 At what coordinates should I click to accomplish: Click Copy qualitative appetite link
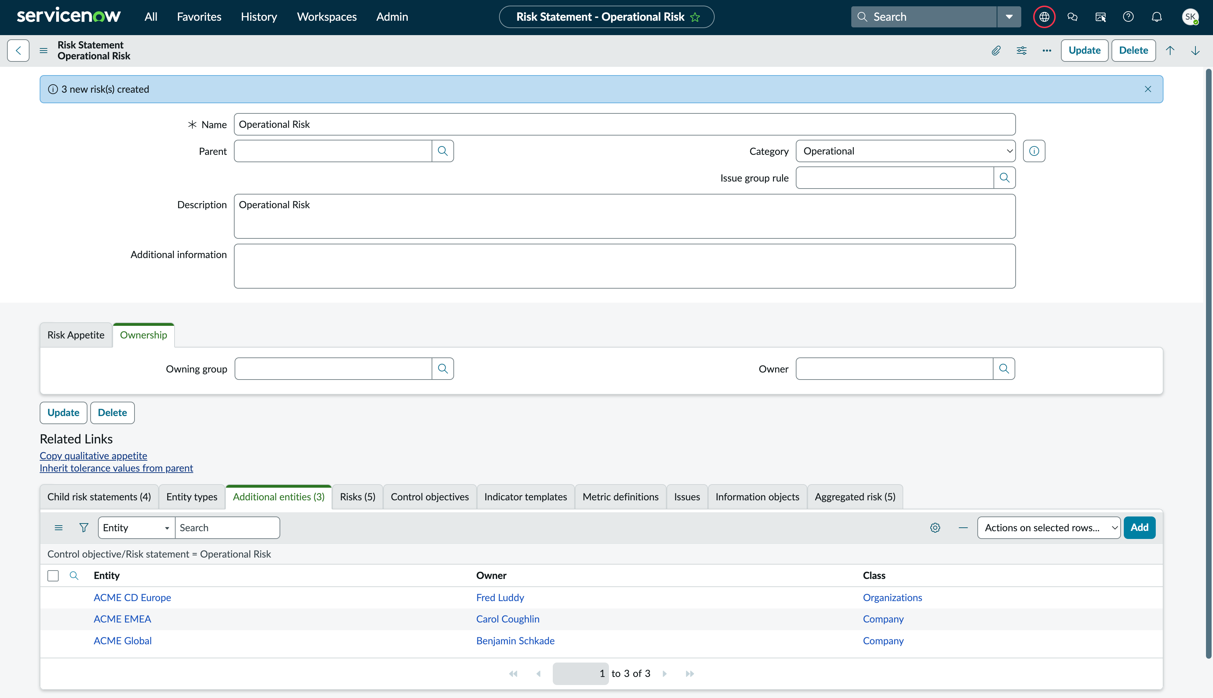click(x=93, y=456)
